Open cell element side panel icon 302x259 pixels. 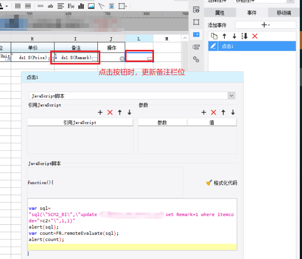pyautogui.click(x=196, y=9)
